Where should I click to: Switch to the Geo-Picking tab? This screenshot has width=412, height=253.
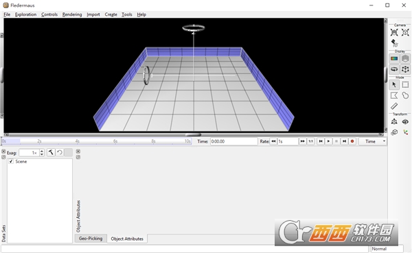click(x=91, y=239)
